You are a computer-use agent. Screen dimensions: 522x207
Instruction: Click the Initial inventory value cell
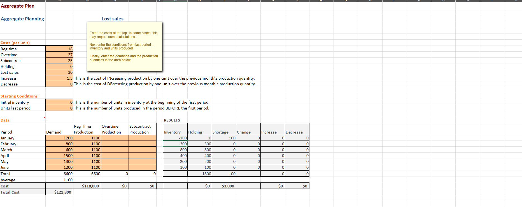tap(59, 102)
